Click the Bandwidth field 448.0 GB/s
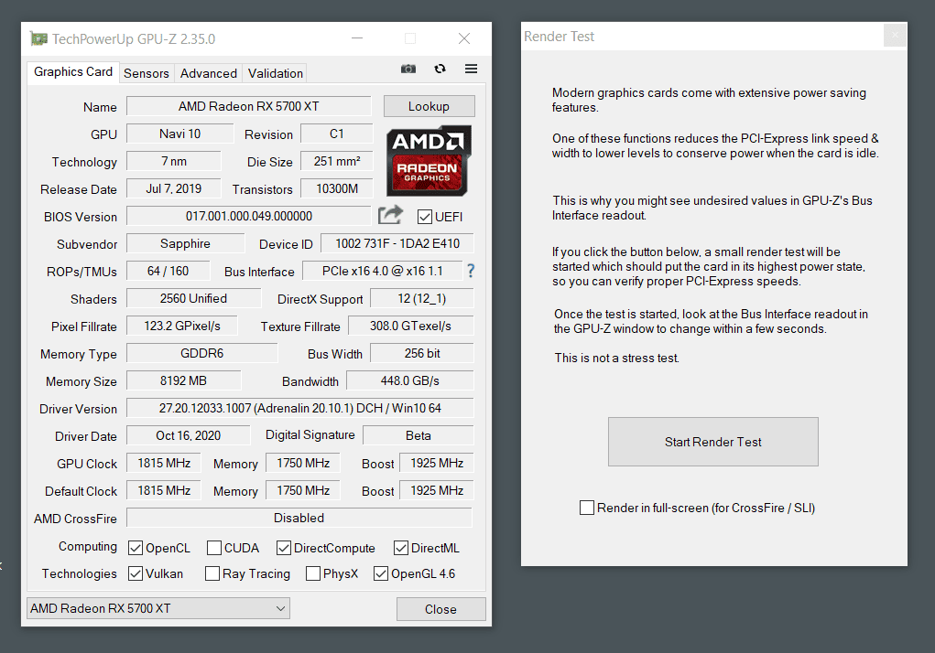 click(409, 380)
